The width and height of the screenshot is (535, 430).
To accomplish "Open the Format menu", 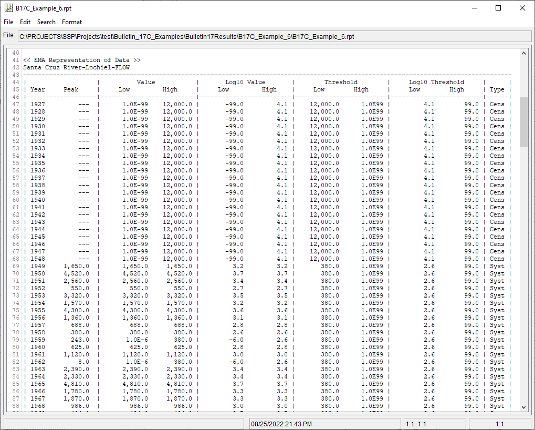I will pos(72,22).
